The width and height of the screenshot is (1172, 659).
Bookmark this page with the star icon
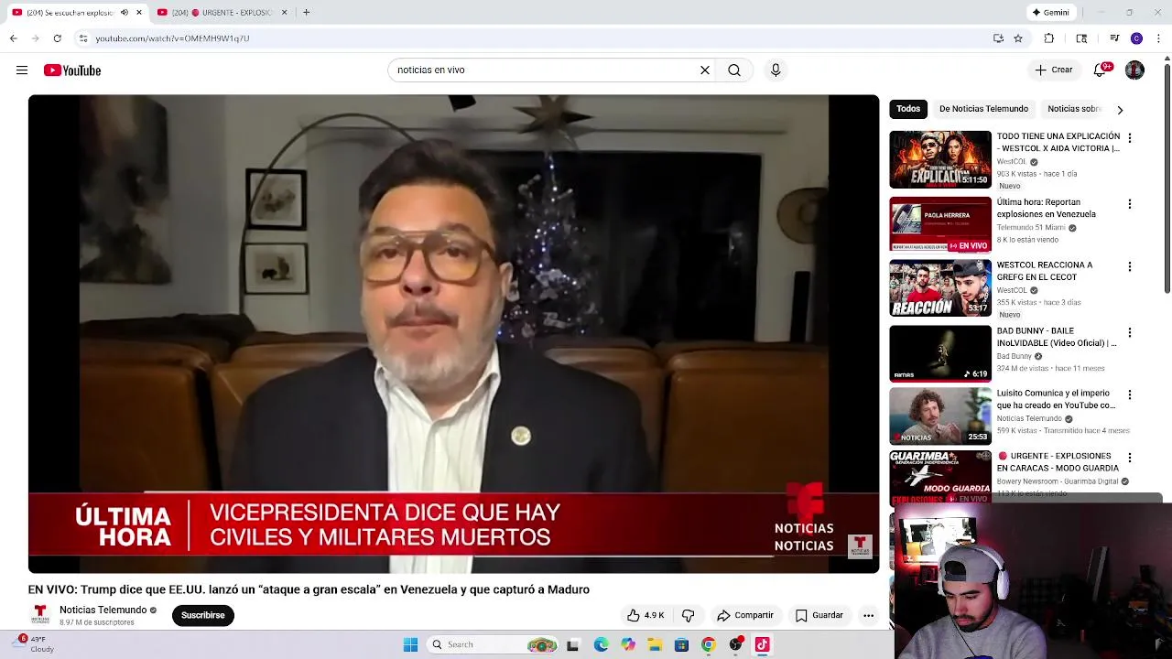(x=1018, y=38)
